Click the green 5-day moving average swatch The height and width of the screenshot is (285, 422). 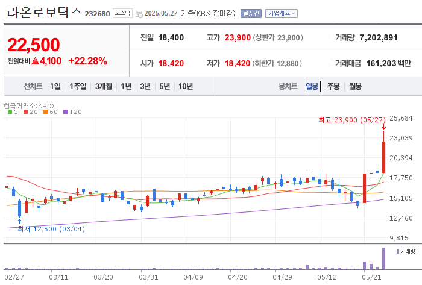coord(10,112)
